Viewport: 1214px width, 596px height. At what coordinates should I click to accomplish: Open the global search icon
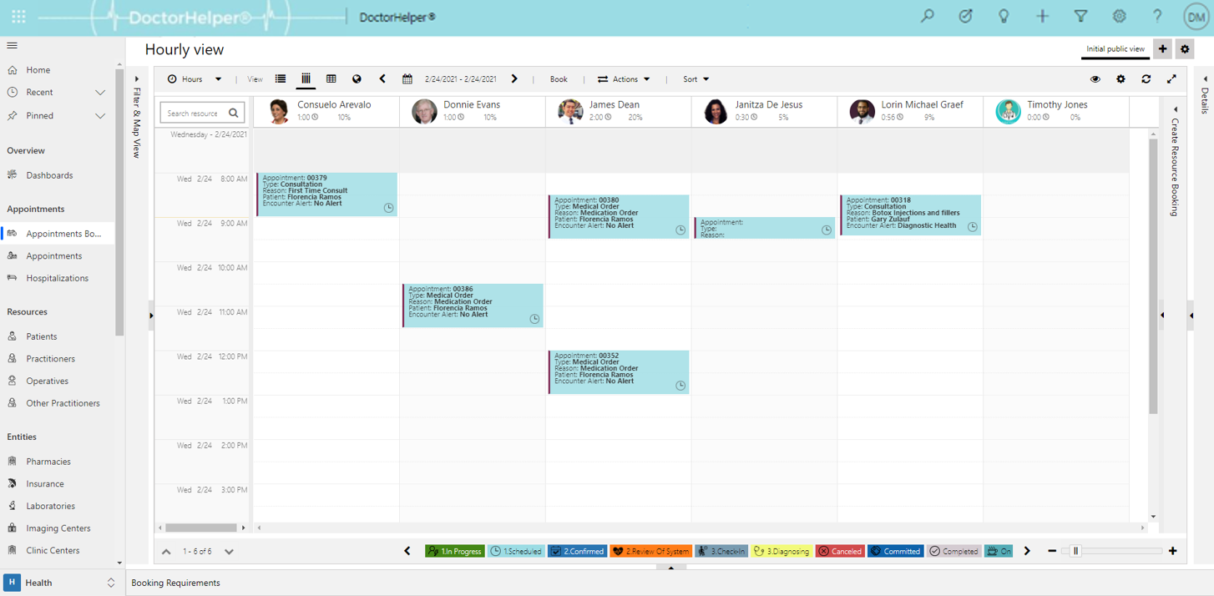tap(927, 16)
